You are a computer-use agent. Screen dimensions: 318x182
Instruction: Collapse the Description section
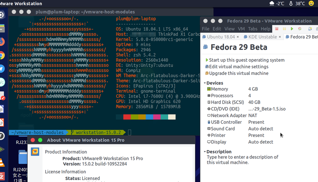click(205, 152)
